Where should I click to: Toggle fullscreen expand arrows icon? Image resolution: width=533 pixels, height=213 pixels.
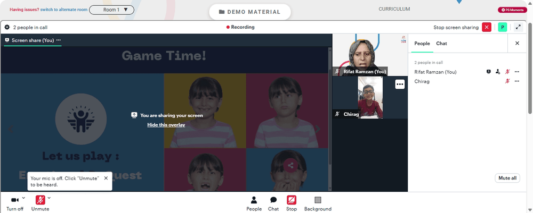(x=518, y=28)
